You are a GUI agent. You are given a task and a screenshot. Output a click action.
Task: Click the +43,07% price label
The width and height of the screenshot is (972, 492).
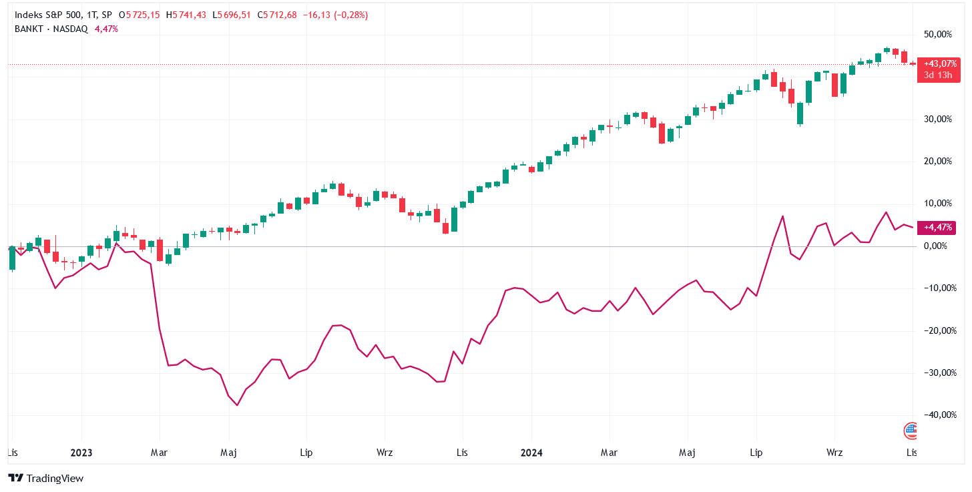(940, 63)
